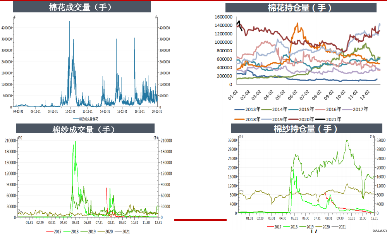Click the 棉纱成交量（手）title header
This screenshot has height=235, width=387.
(85, 129)
